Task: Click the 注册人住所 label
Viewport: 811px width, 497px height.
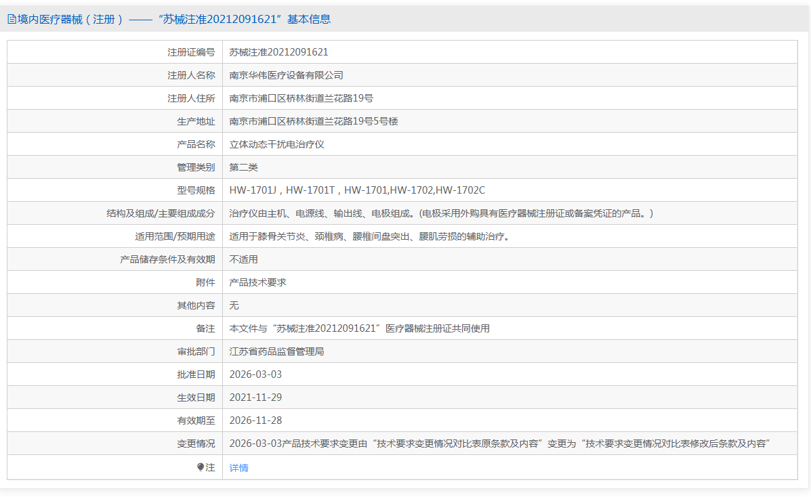Action: point(191,98)
